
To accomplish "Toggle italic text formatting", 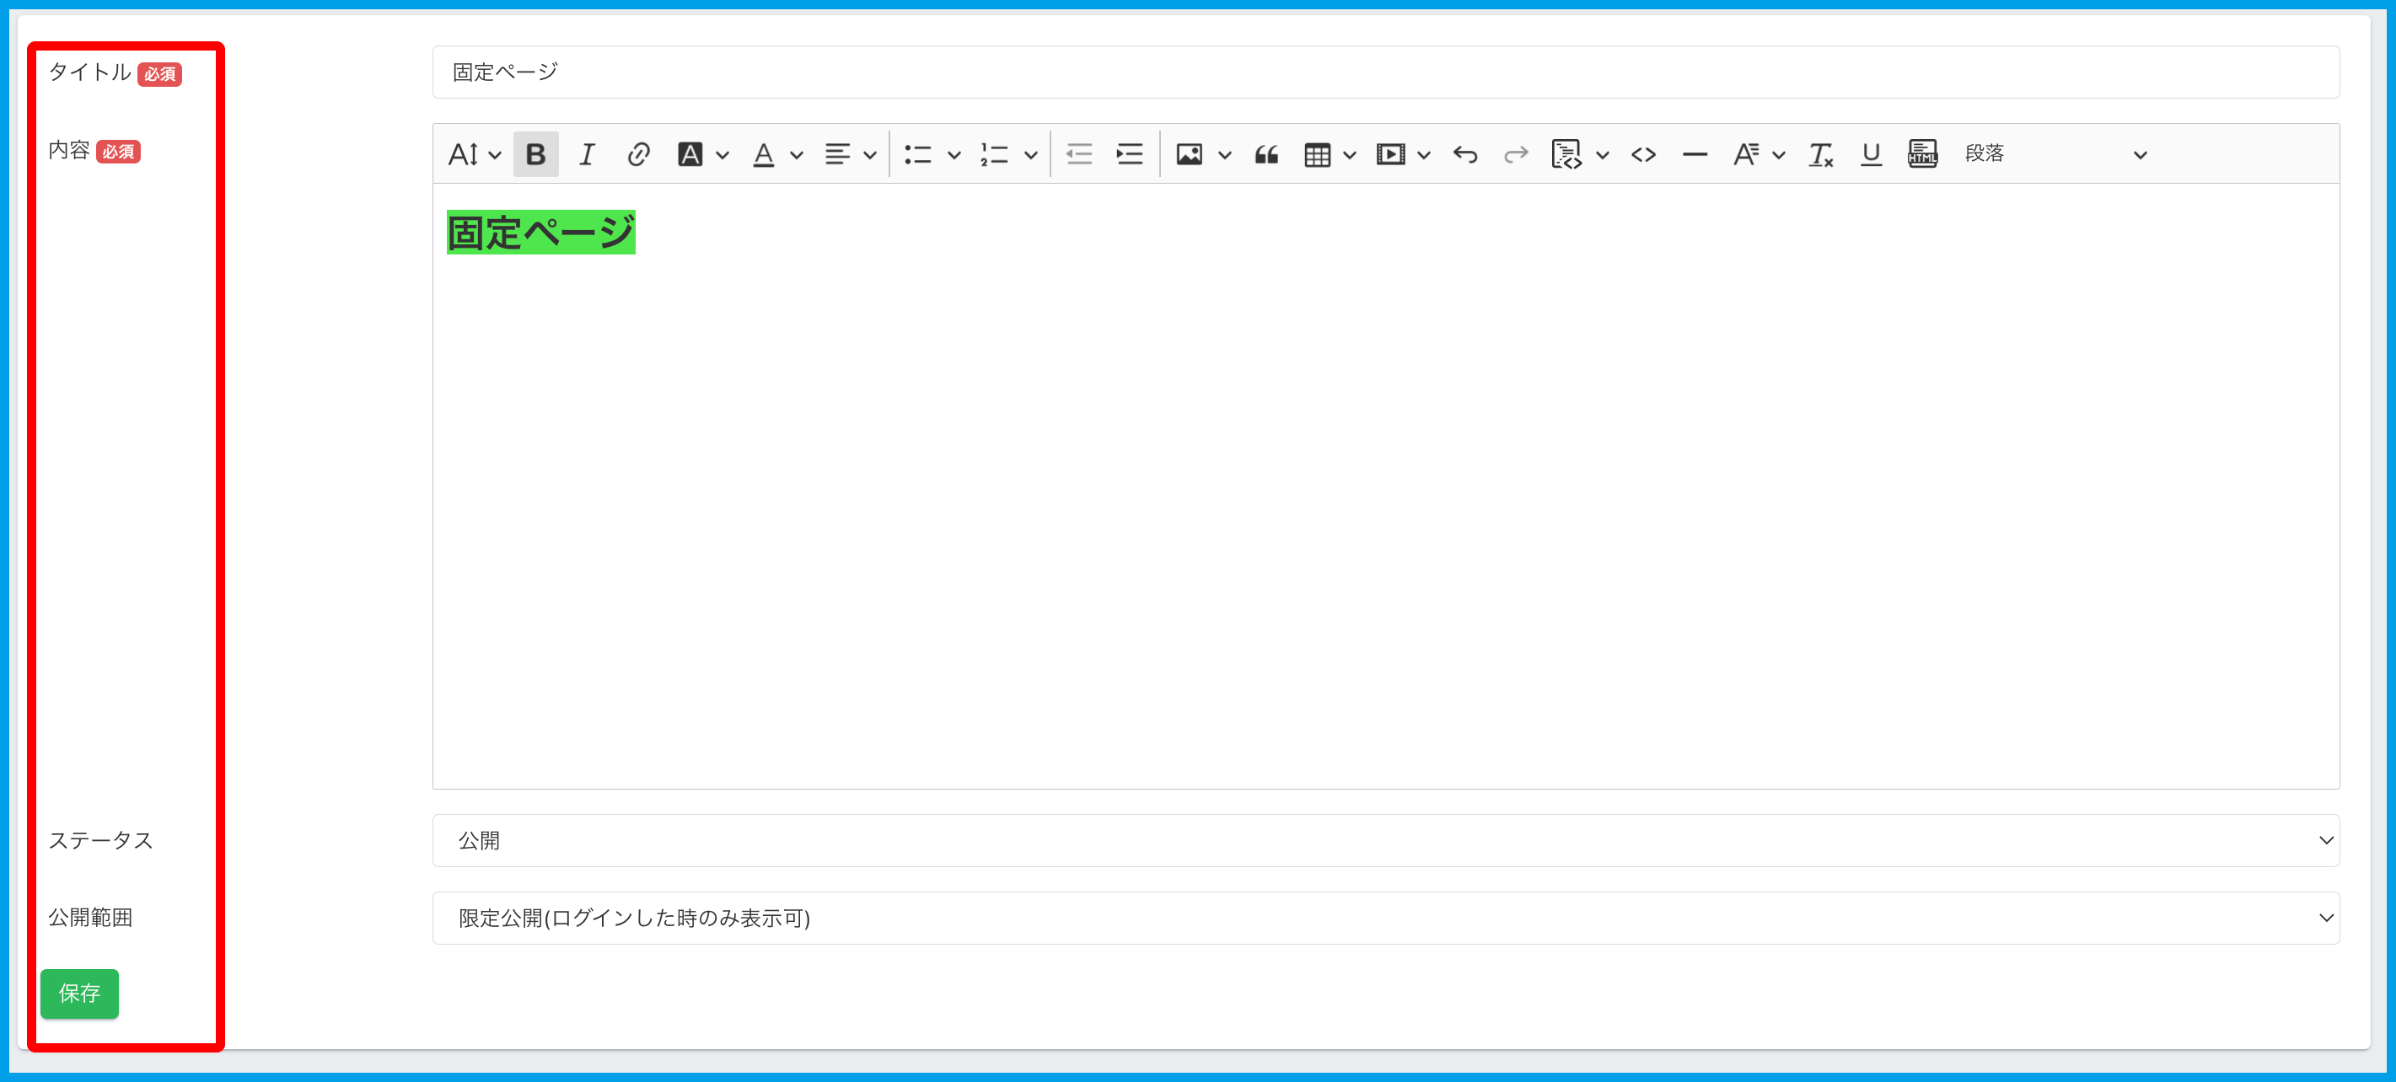I will 586,154.
